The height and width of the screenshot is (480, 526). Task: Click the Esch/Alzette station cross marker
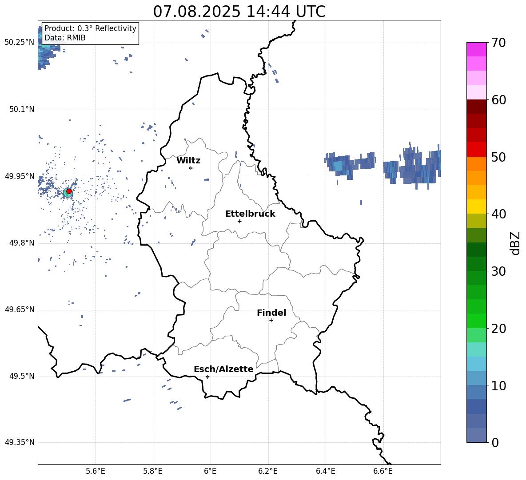(207, 377)
